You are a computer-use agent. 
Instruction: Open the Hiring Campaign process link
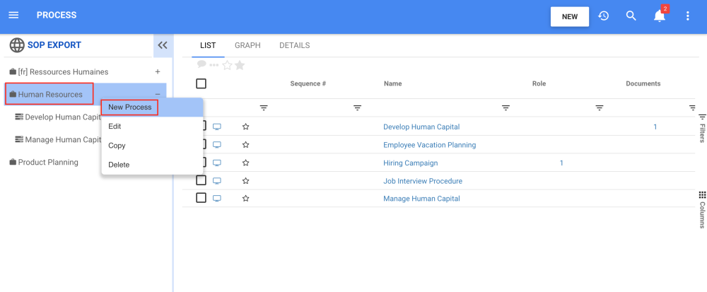click(x=410, y=163)
